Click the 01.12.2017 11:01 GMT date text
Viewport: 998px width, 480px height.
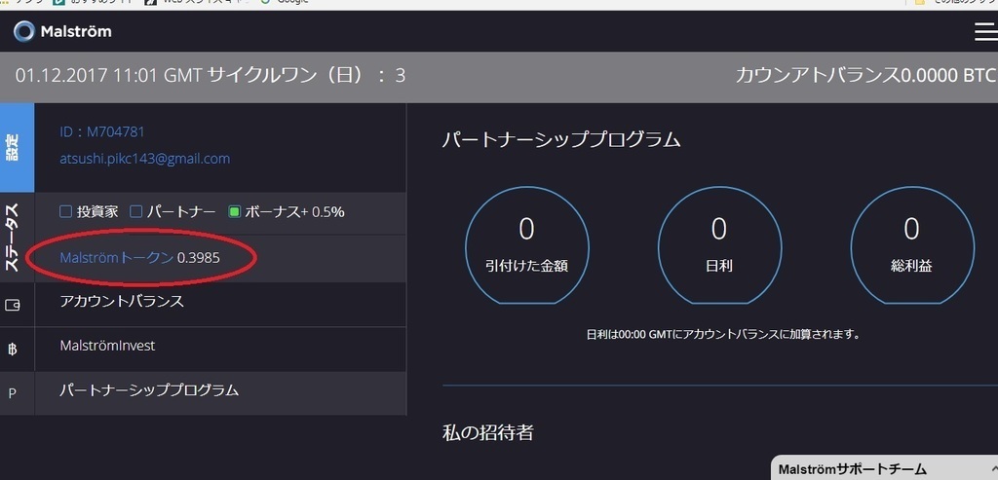tap(109, 76)
